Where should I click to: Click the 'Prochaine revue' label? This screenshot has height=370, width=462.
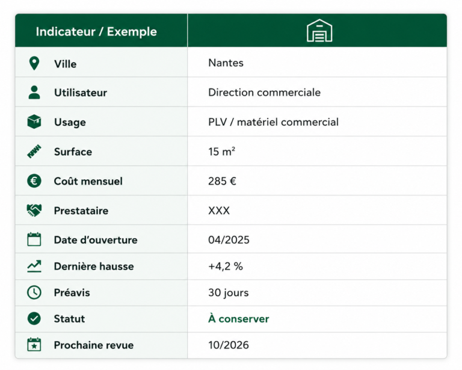[94, 345]
